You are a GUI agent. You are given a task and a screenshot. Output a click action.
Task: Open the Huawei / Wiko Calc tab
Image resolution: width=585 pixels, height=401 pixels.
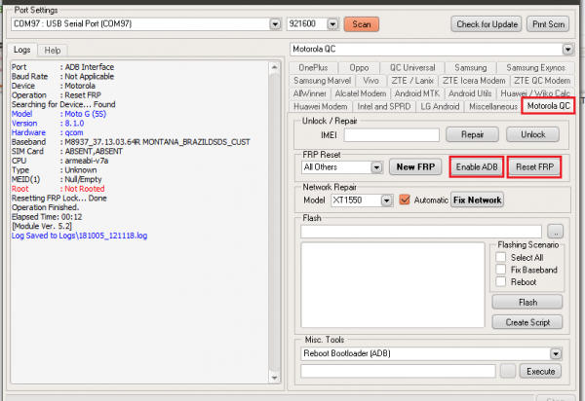(x=535, y=93)
